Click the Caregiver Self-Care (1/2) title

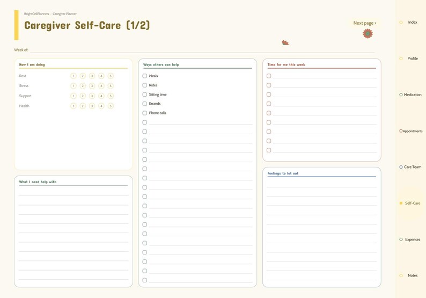87,25
